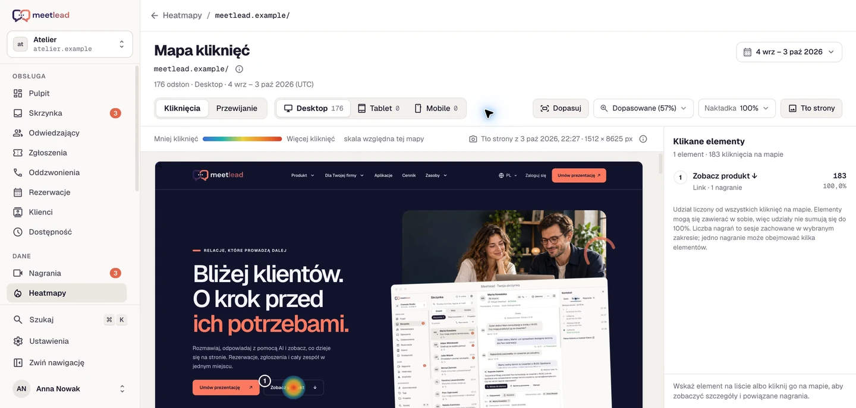Go to Odwiedzający section
The image size is (856, 408).
[67, 133]
